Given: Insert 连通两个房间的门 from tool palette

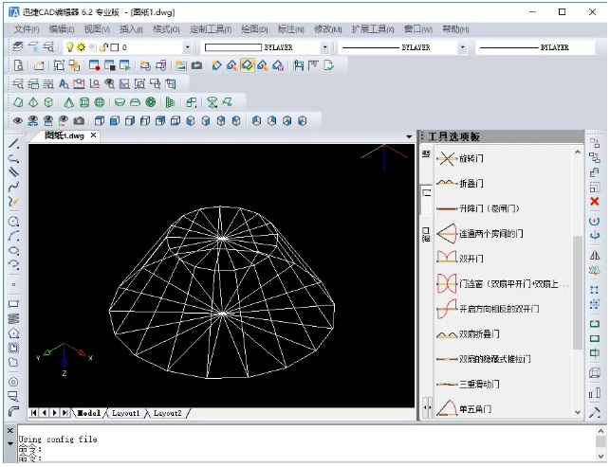Looking at the screenshot, I should 480,233.
